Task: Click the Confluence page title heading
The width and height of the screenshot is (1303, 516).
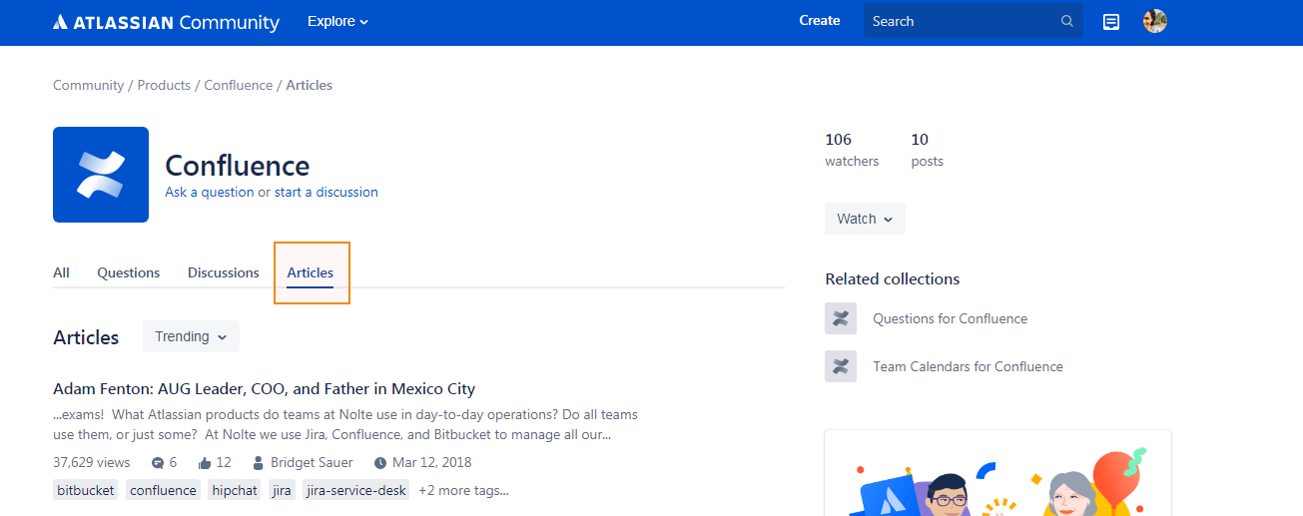Action: click(x=238, y=165)
